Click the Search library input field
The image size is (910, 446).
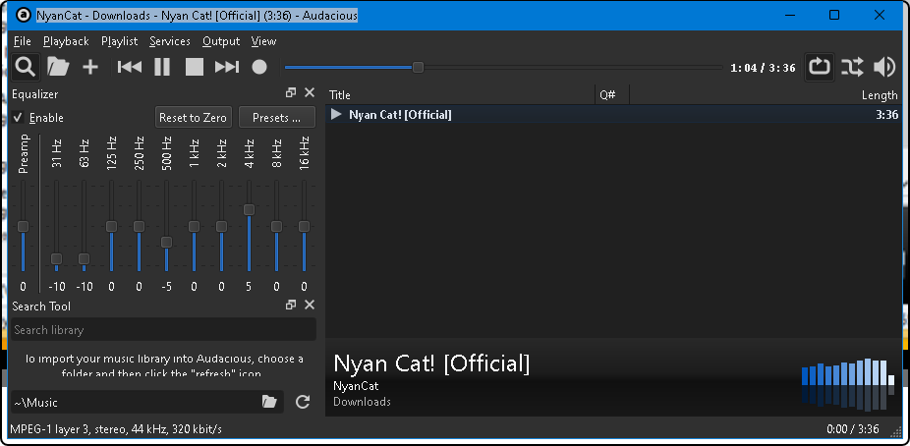[164, 330]
